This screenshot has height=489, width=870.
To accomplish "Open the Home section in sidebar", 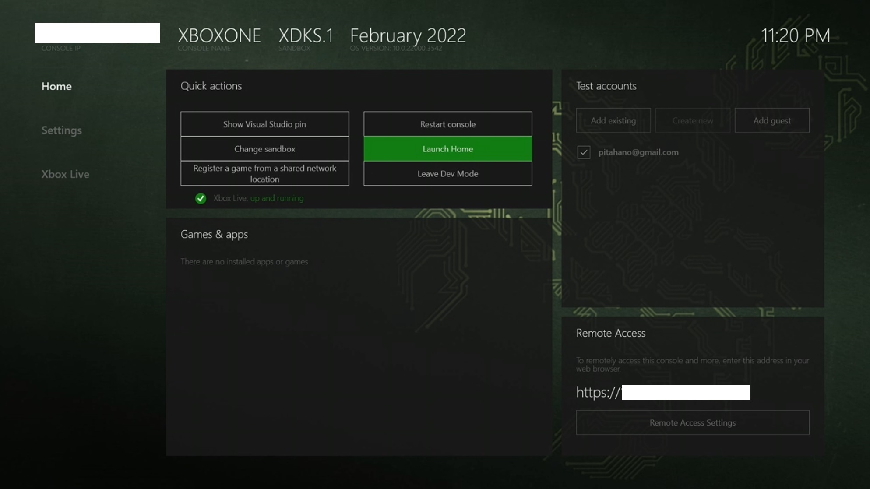I will tap(56, 86).
